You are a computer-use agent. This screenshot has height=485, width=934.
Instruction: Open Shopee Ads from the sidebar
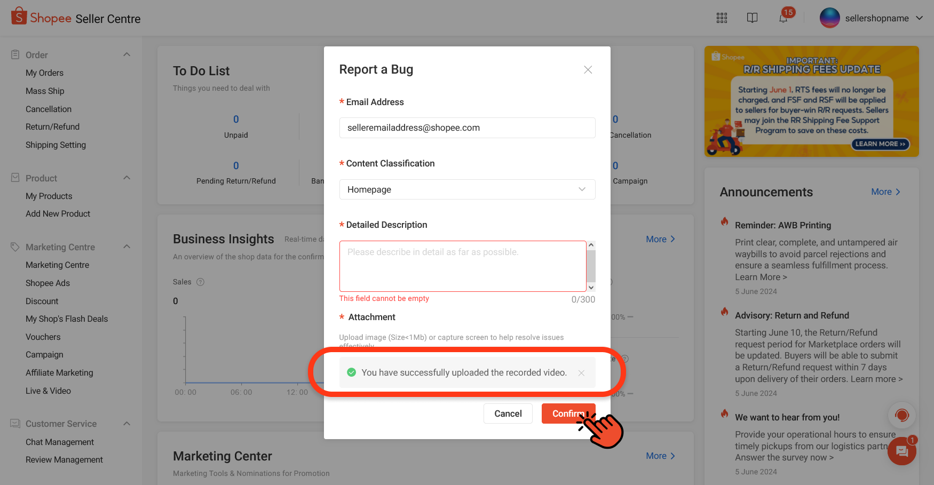[x=48, y=283]
